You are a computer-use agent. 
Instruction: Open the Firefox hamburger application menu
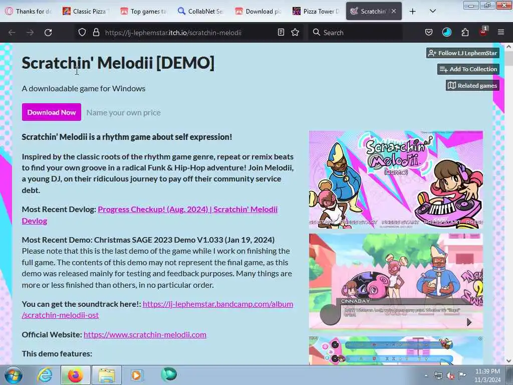point(501,32)
